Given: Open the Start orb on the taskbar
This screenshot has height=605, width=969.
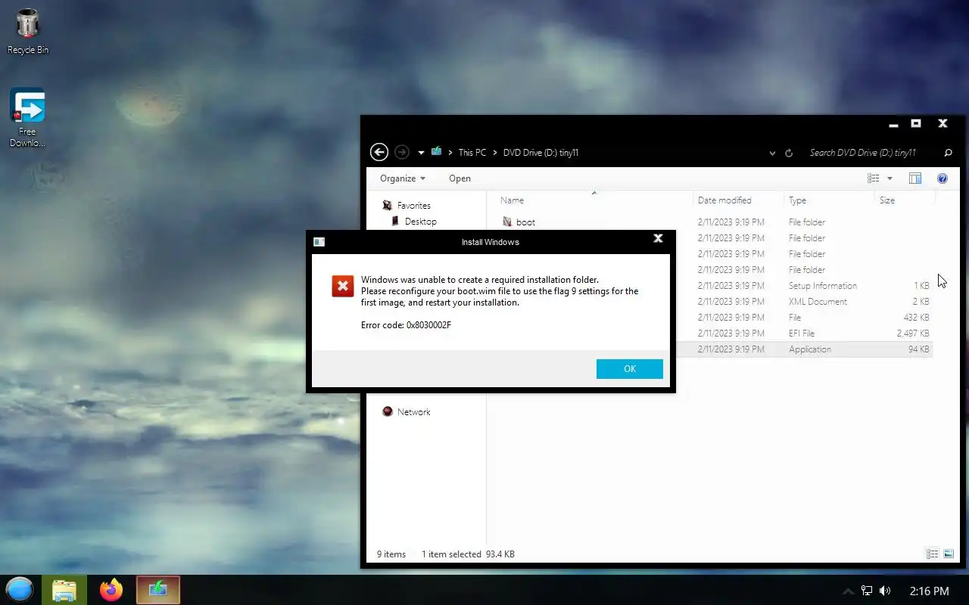Looking at the screenshot, I should (20, 590).
